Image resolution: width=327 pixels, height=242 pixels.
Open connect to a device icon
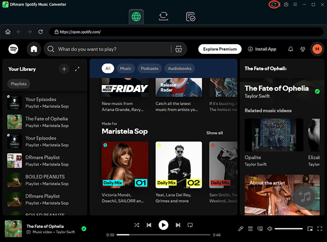click(x=260, y=228)
